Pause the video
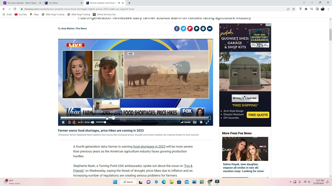 click(x=63, y=122)
